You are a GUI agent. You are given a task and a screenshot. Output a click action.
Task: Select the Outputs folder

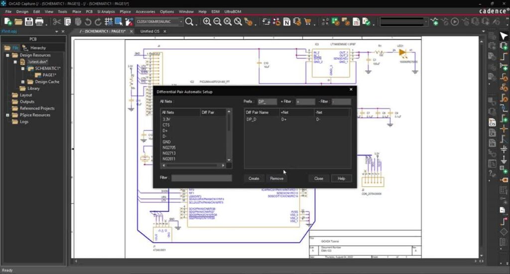click(27, 102)
